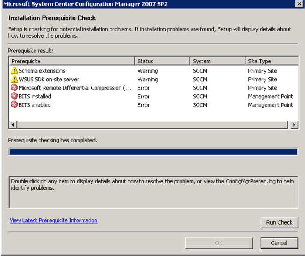305x256 pixels.
Task: Click Management Point cell of BITS installed
Action: 270,97
